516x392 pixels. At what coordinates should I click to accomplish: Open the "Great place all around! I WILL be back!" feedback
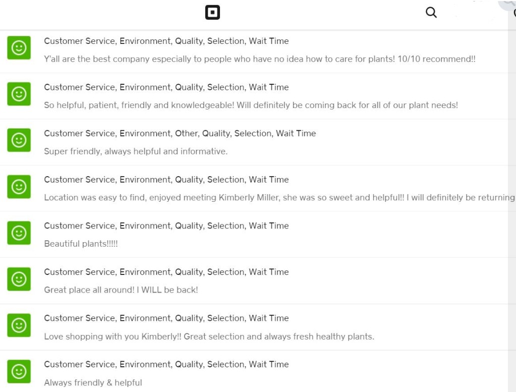[x=121, y=290]
